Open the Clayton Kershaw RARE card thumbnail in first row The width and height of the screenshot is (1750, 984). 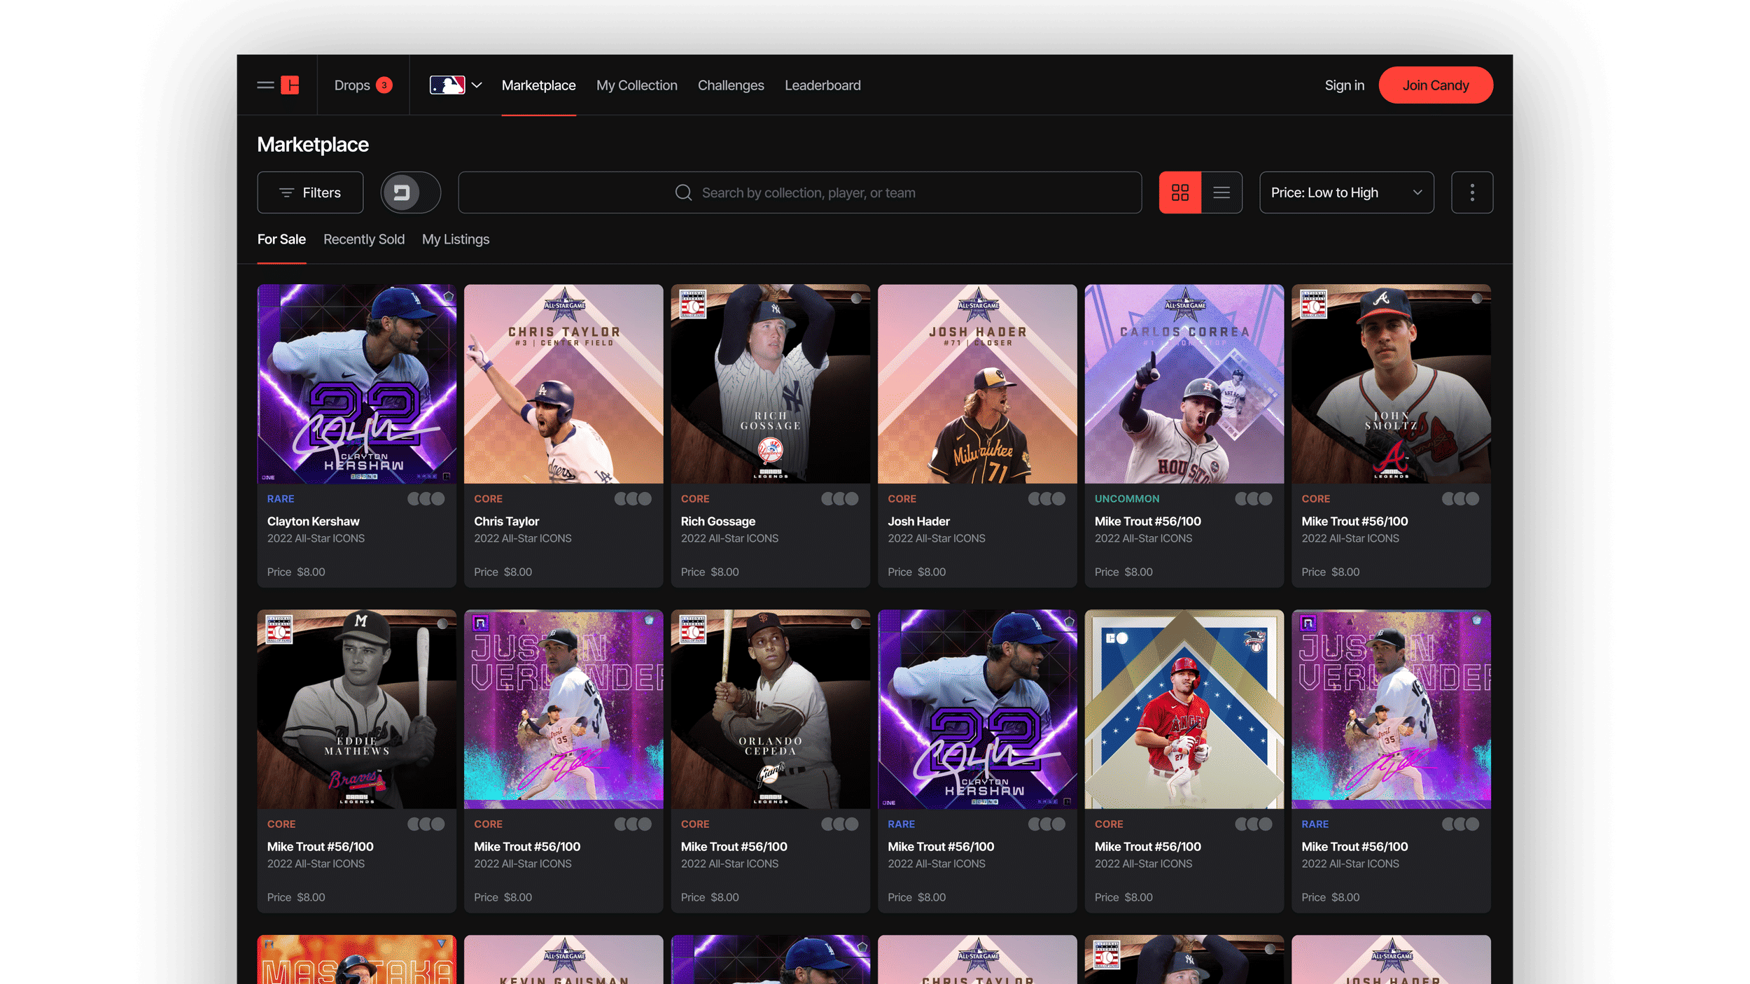click(356, 384)
